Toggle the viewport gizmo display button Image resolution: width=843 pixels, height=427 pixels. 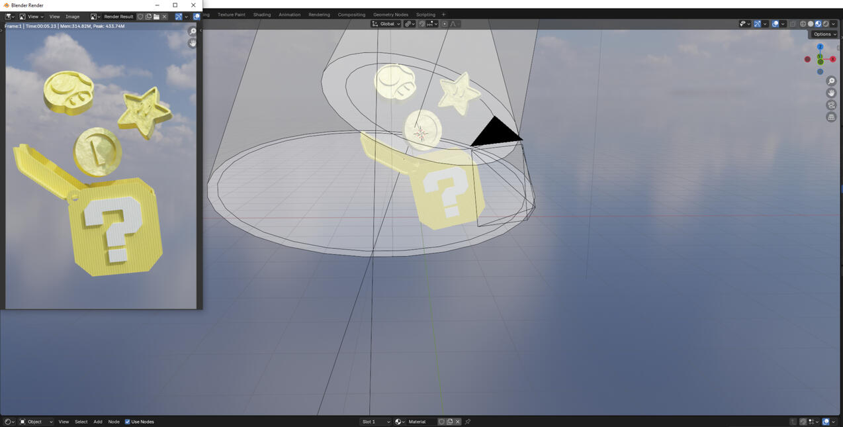point(758,24)
